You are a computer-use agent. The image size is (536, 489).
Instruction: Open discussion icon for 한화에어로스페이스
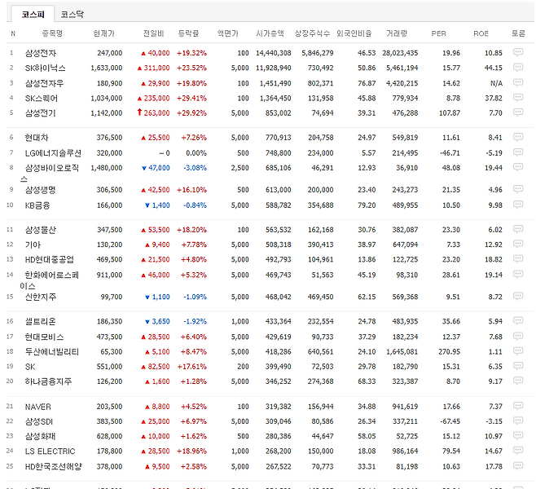(518, 275)
